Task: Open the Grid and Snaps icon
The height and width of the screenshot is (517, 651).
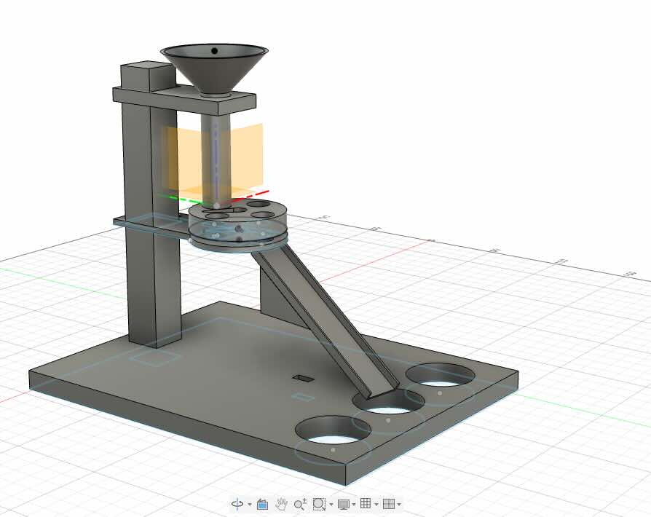Action: (366, 504)
